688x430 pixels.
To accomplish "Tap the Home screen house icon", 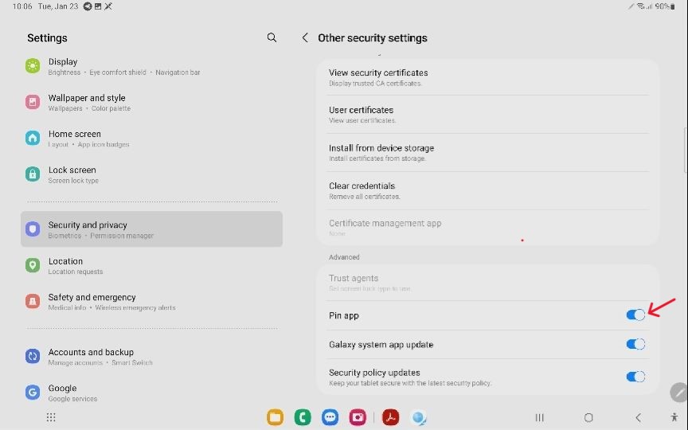I will tap(33, 138).
